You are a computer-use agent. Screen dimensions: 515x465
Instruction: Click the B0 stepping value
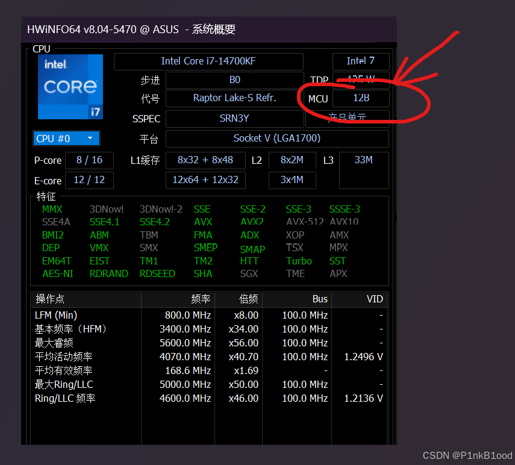(234, 80)
